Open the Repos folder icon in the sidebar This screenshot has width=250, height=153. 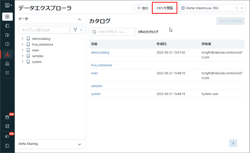pos(7,35)
